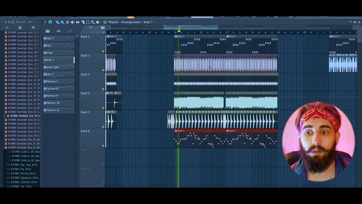The width and height of the screenshot is (362, 204).
Task: Expand the KSHMR_Punchy_Kicks folder
Action: (x=21, y=173)
